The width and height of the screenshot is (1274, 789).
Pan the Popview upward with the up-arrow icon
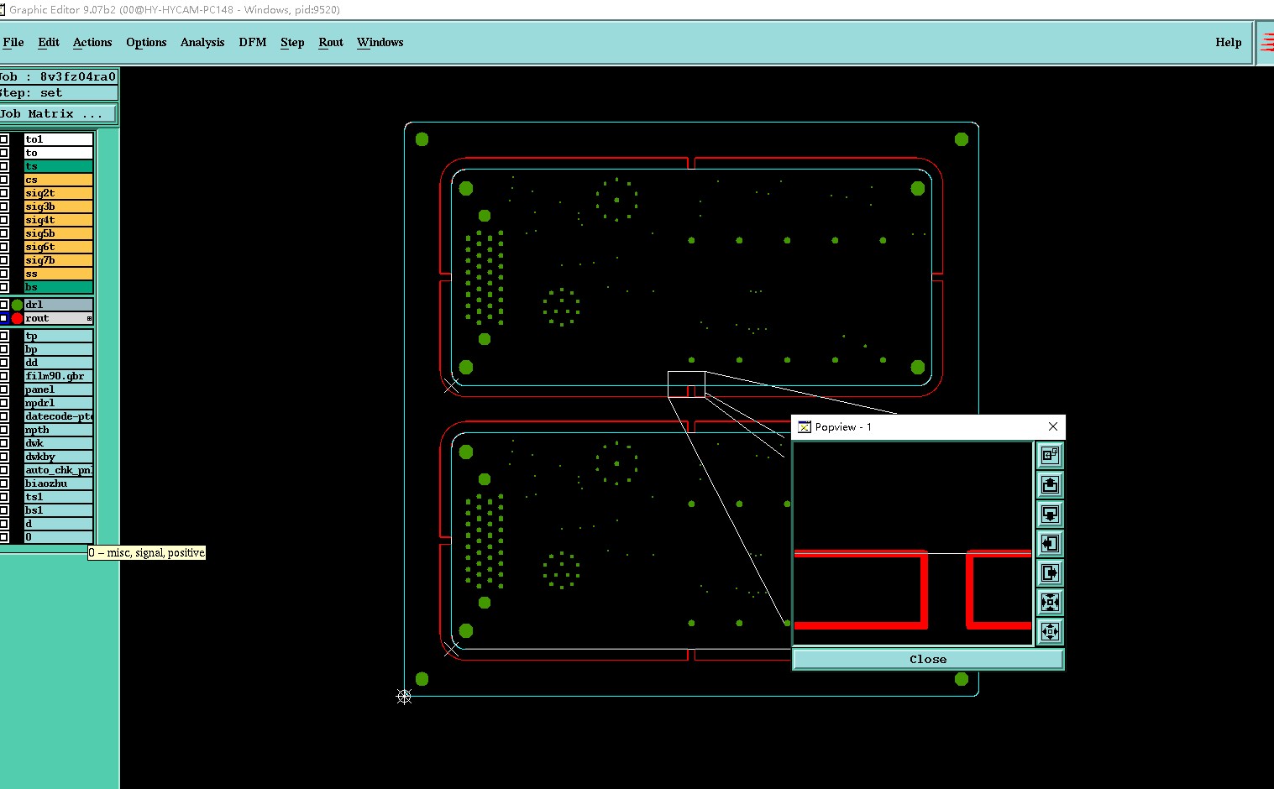coord(1050,485)
